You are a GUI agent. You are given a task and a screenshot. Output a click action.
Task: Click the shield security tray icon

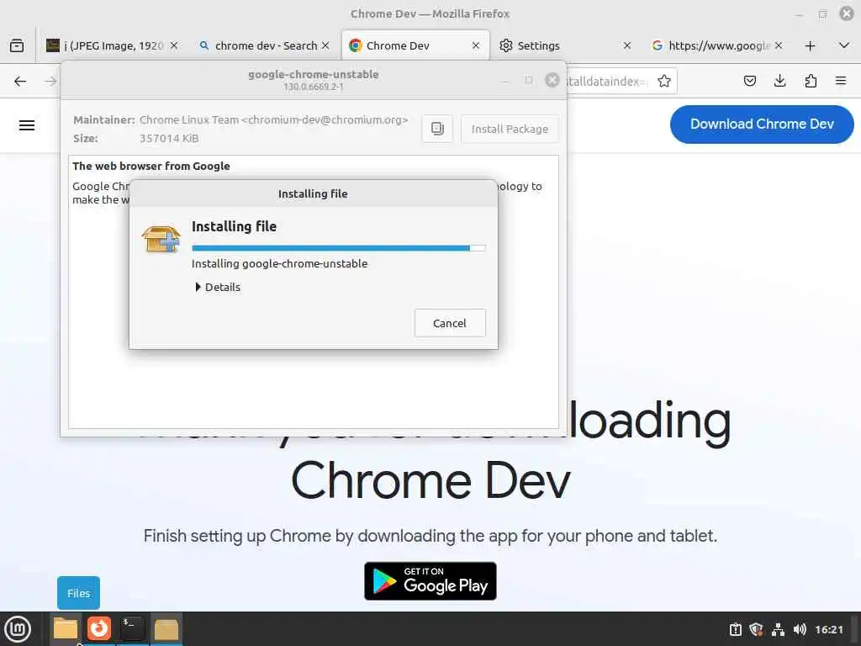click(756, 629)
